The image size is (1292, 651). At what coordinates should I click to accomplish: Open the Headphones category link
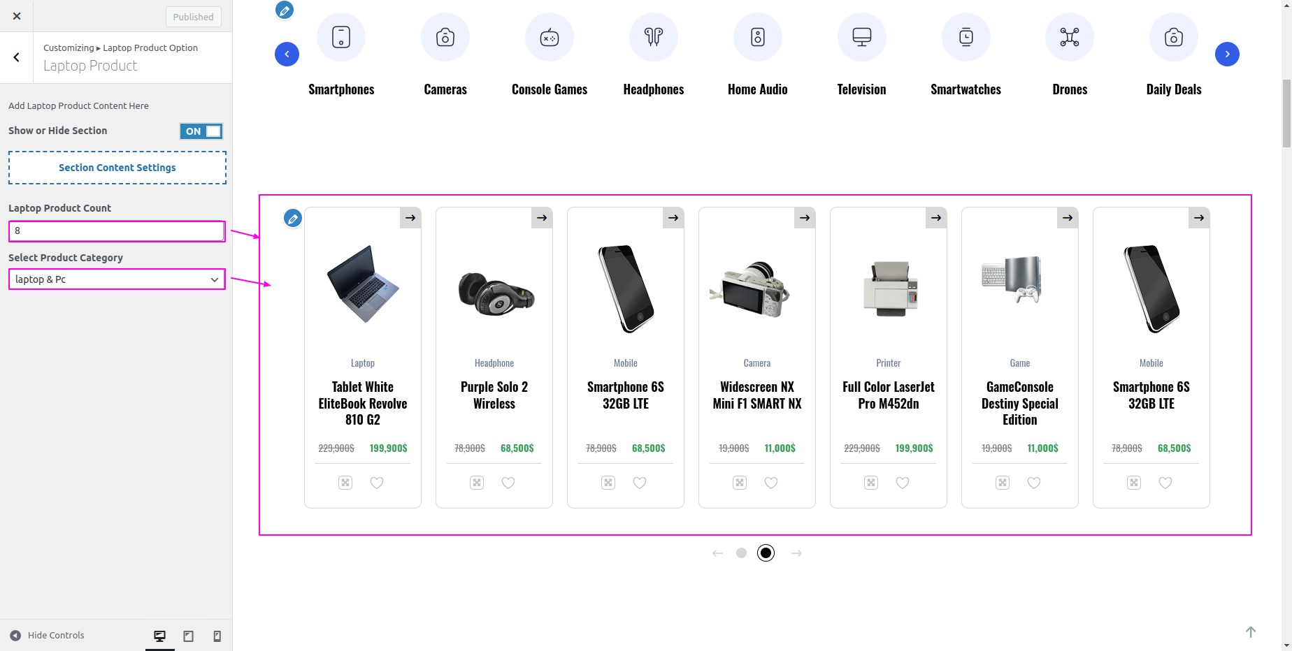(x=654, y=89)
